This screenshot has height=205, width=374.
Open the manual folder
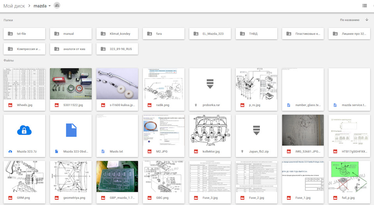71,33
